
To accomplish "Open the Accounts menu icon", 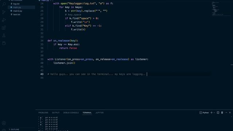I will tap(4, 123).
